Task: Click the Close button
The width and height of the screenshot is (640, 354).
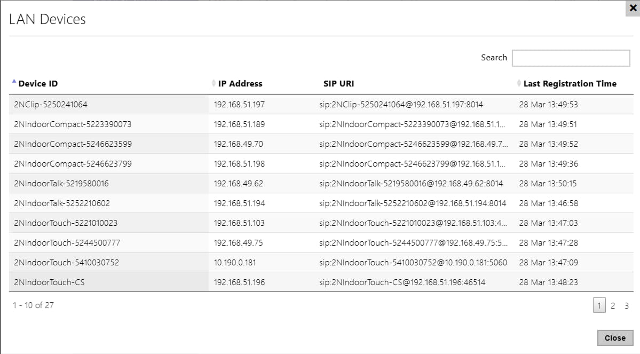Action: point(615,338)
